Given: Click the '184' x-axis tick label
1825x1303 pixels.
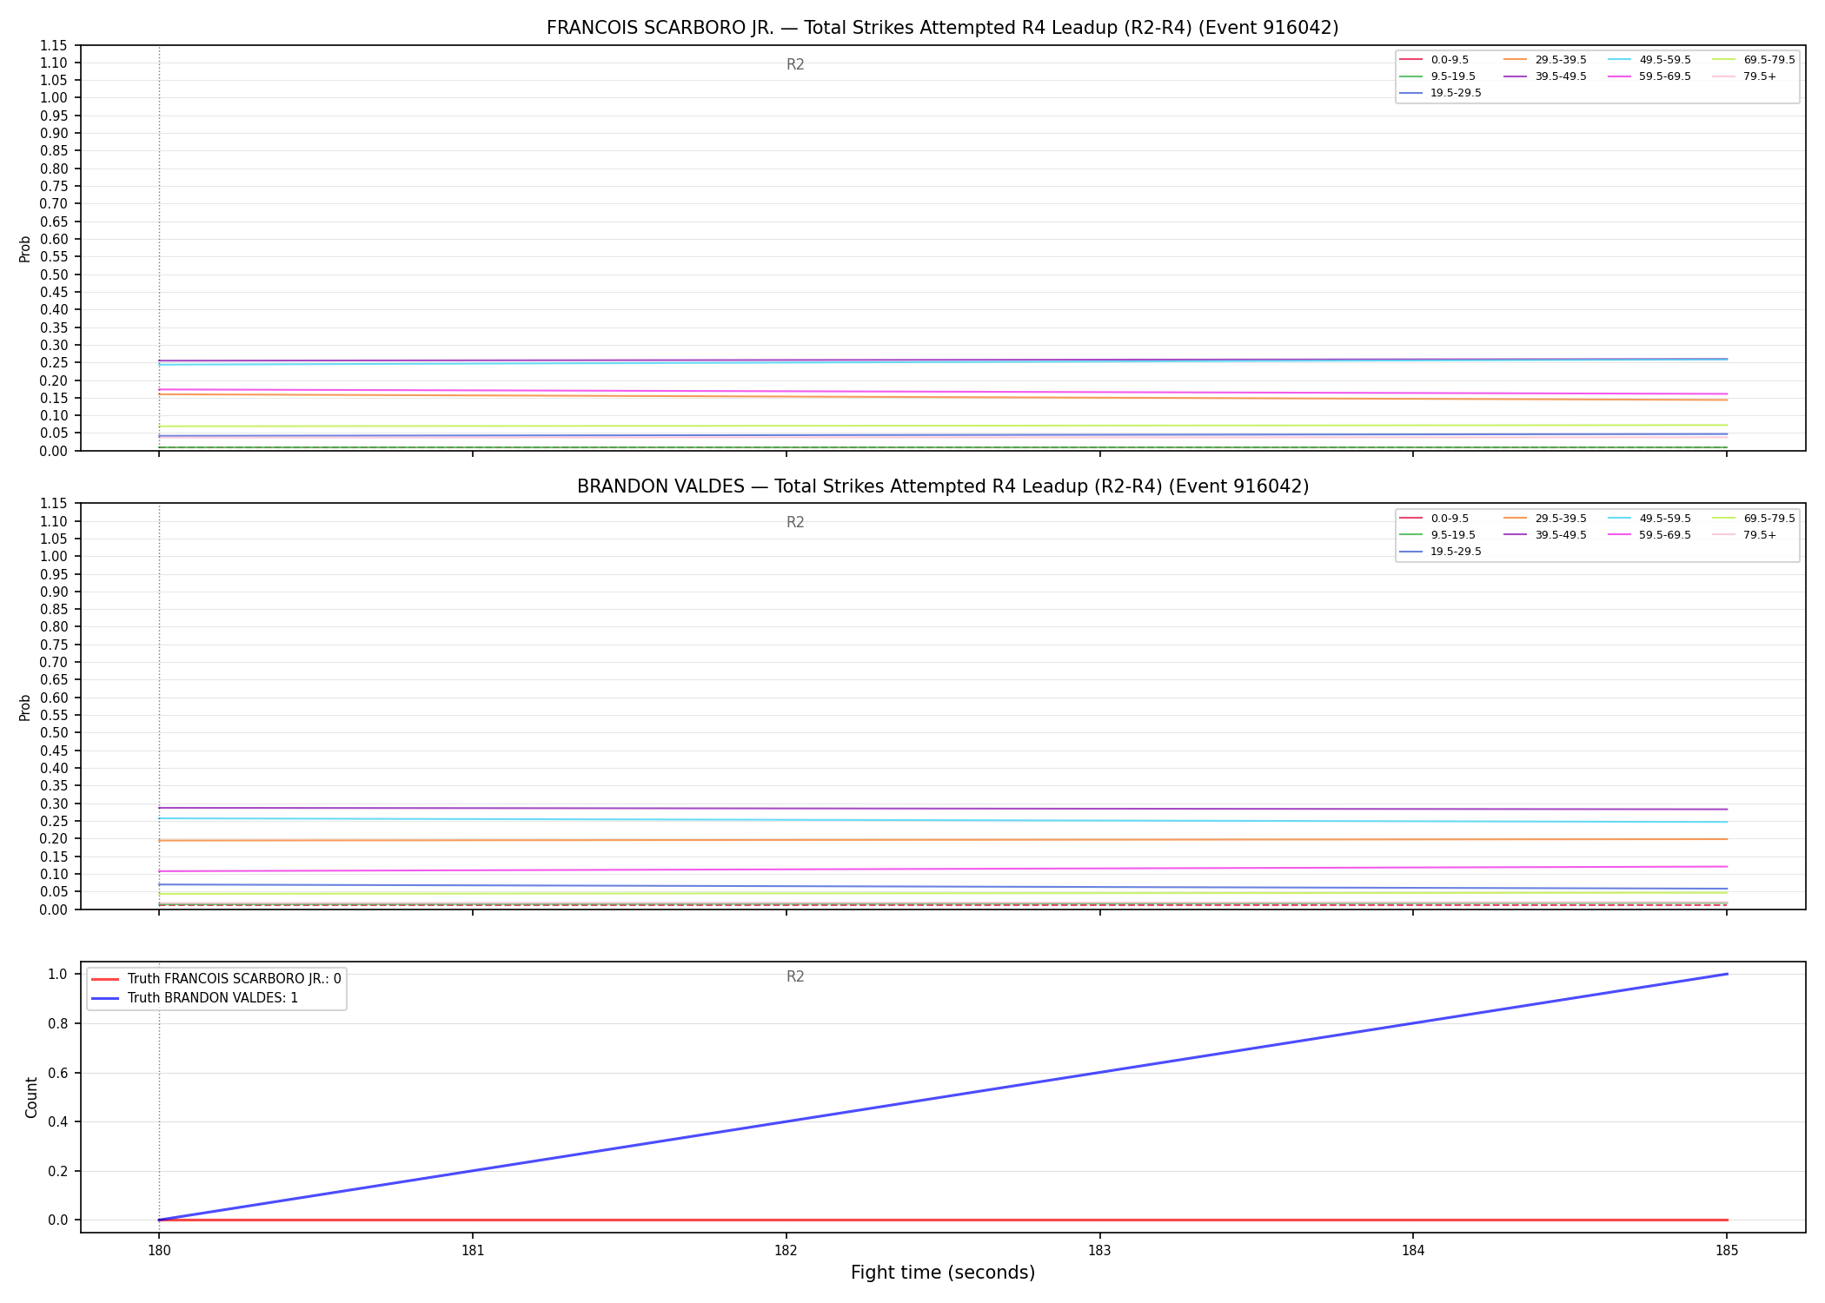Looking at the screenshot, I should [x=1413, y=1251].
